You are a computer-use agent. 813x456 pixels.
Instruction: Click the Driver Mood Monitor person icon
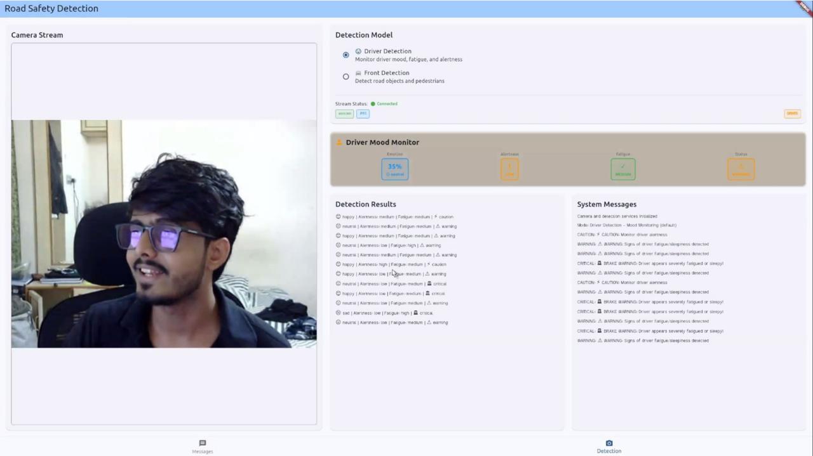click(339, 143)
